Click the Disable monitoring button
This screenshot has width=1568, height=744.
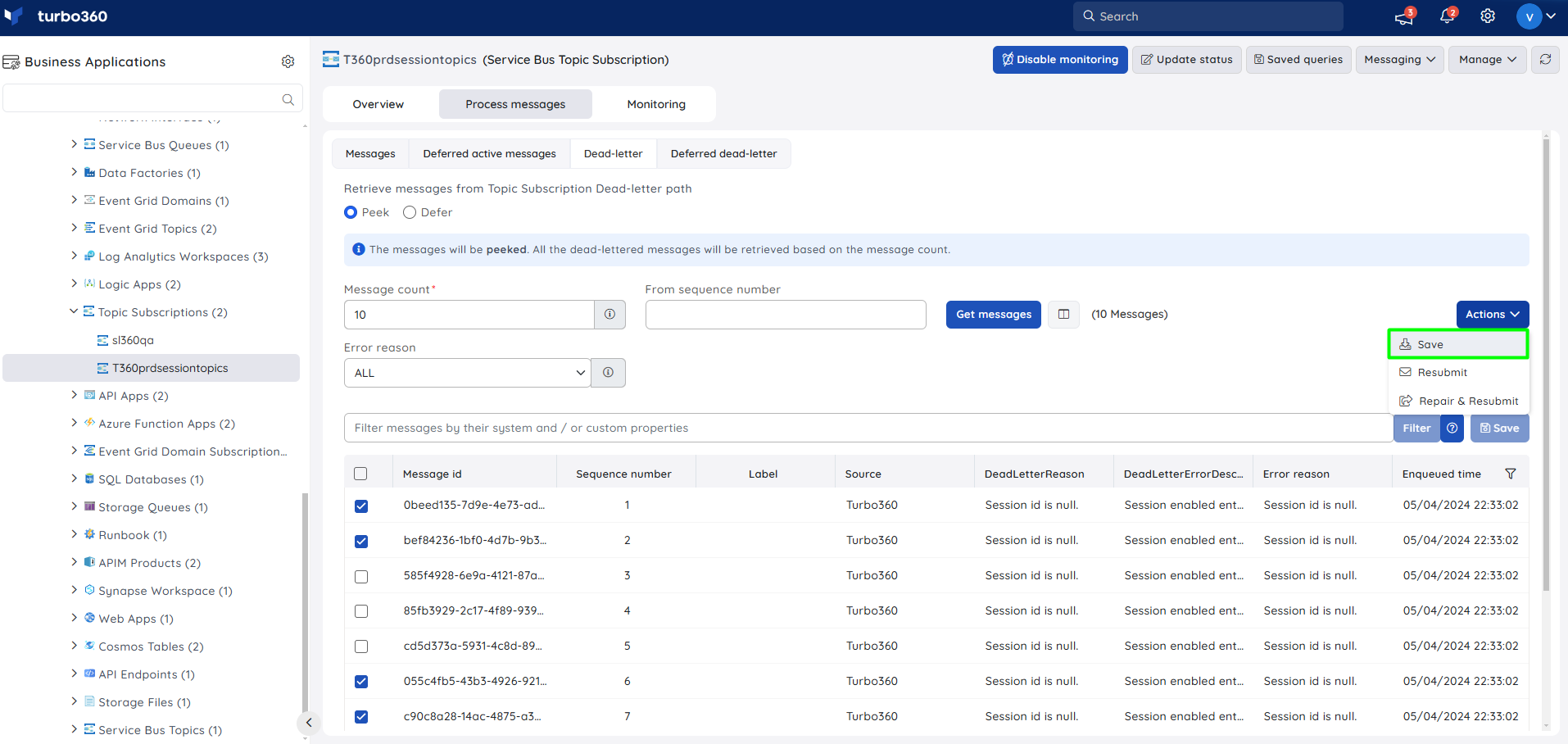click(x=1060, y=60)
